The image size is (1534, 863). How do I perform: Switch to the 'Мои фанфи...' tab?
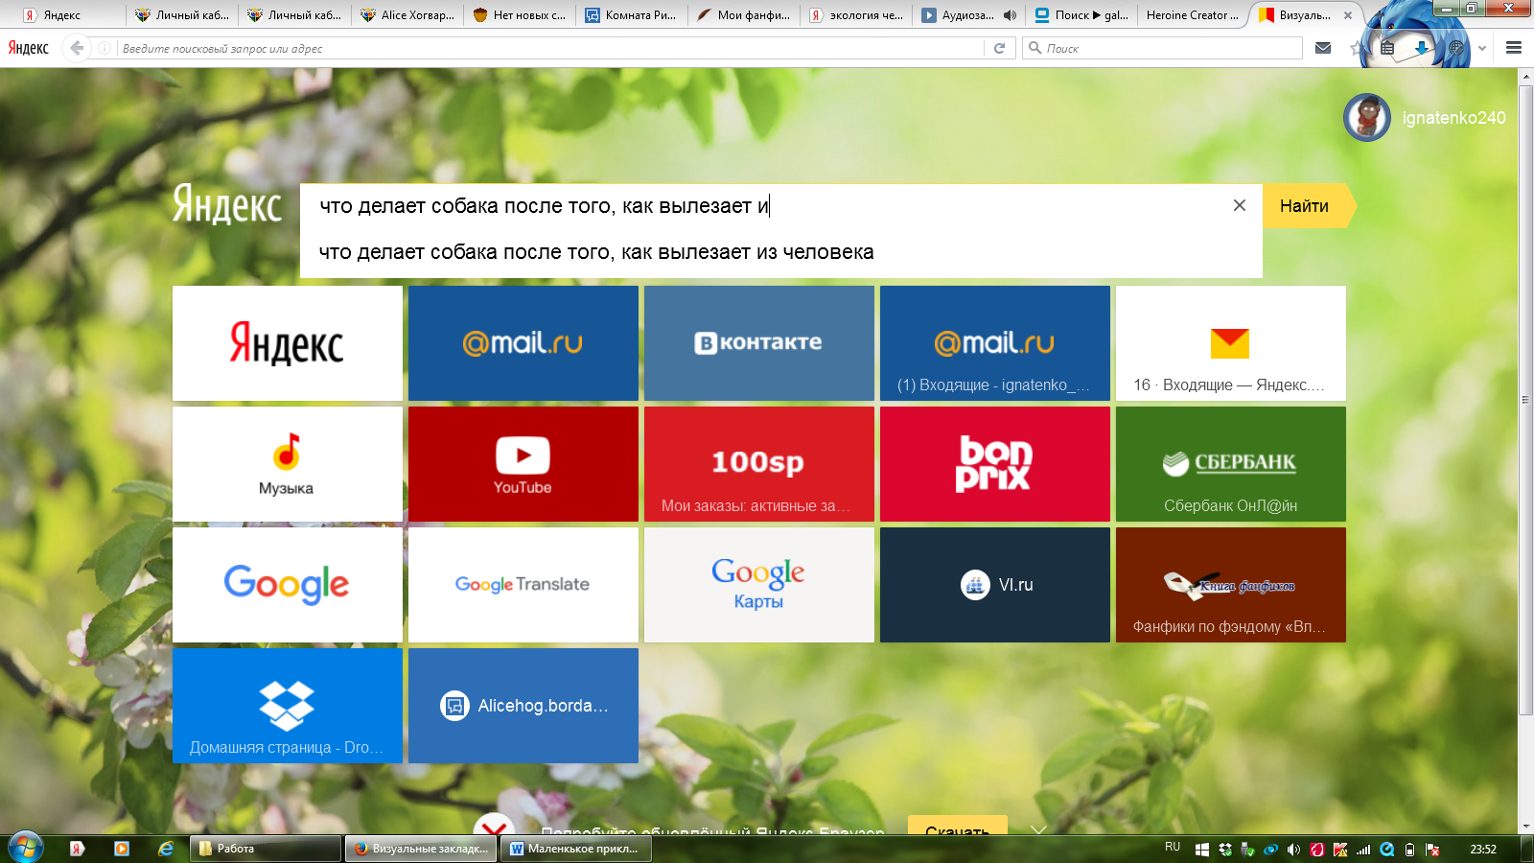(x=744, y=15)
